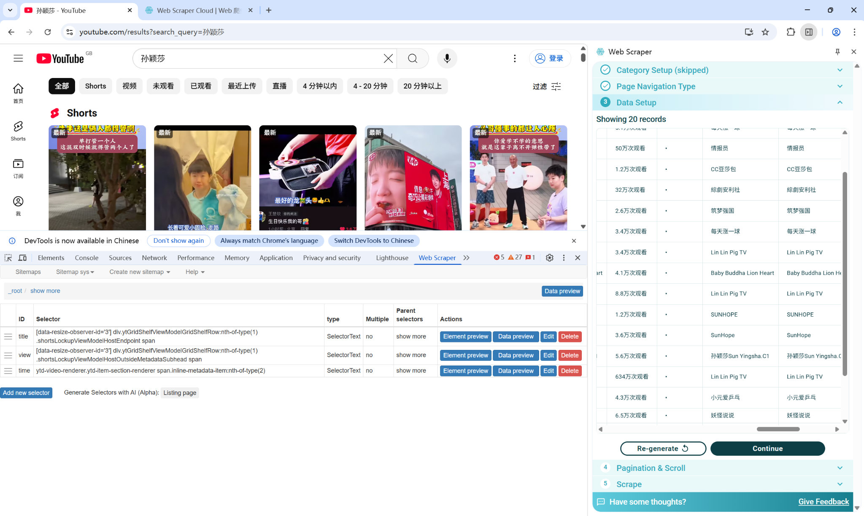
Task: Switch to the Console tab
Action: [86, 258]
